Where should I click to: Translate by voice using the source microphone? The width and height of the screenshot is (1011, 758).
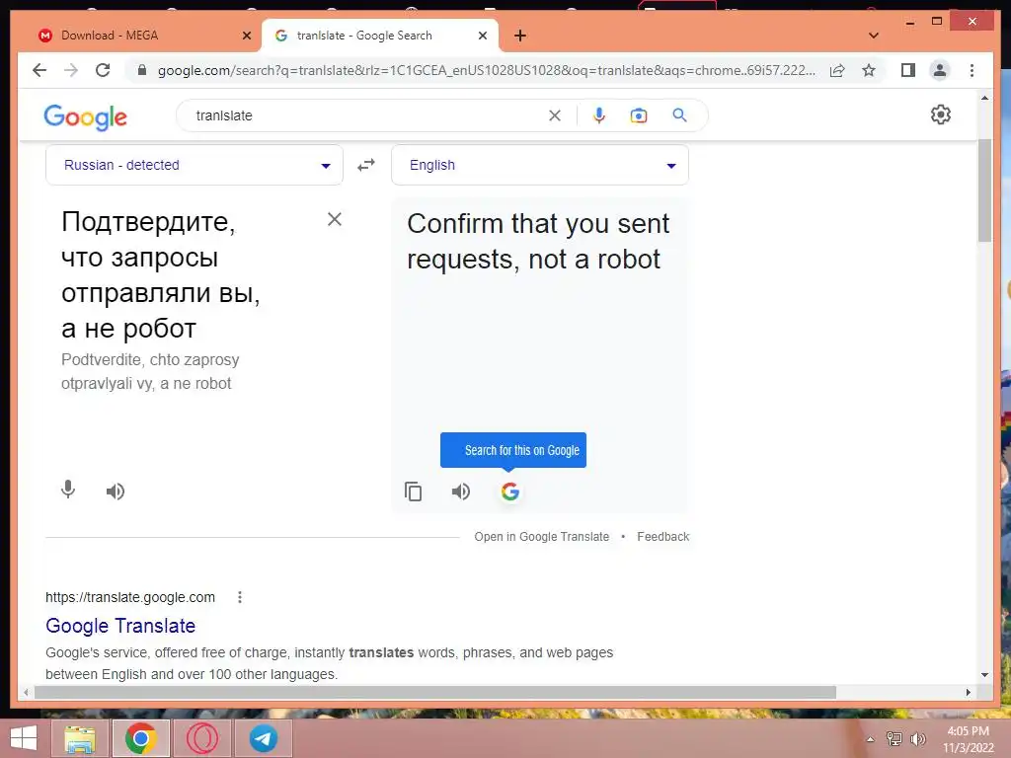click(x=68, y=491)
